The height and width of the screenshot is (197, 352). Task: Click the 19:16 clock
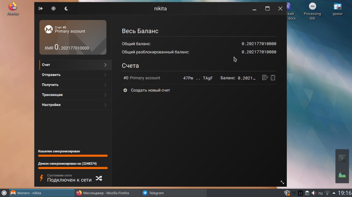[344, 193]
